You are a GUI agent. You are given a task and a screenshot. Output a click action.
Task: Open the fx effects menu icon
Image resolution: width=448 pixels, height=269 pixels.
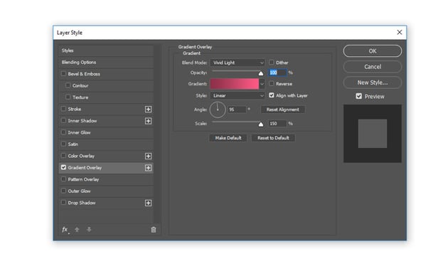(65, 230)
